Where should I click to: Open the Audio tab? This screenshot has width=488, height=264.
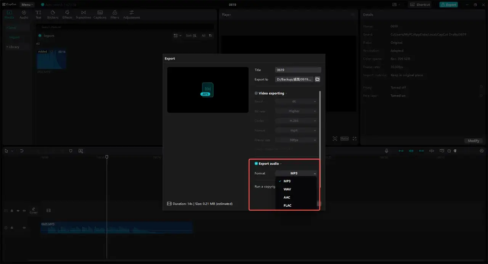pos(24,14)
